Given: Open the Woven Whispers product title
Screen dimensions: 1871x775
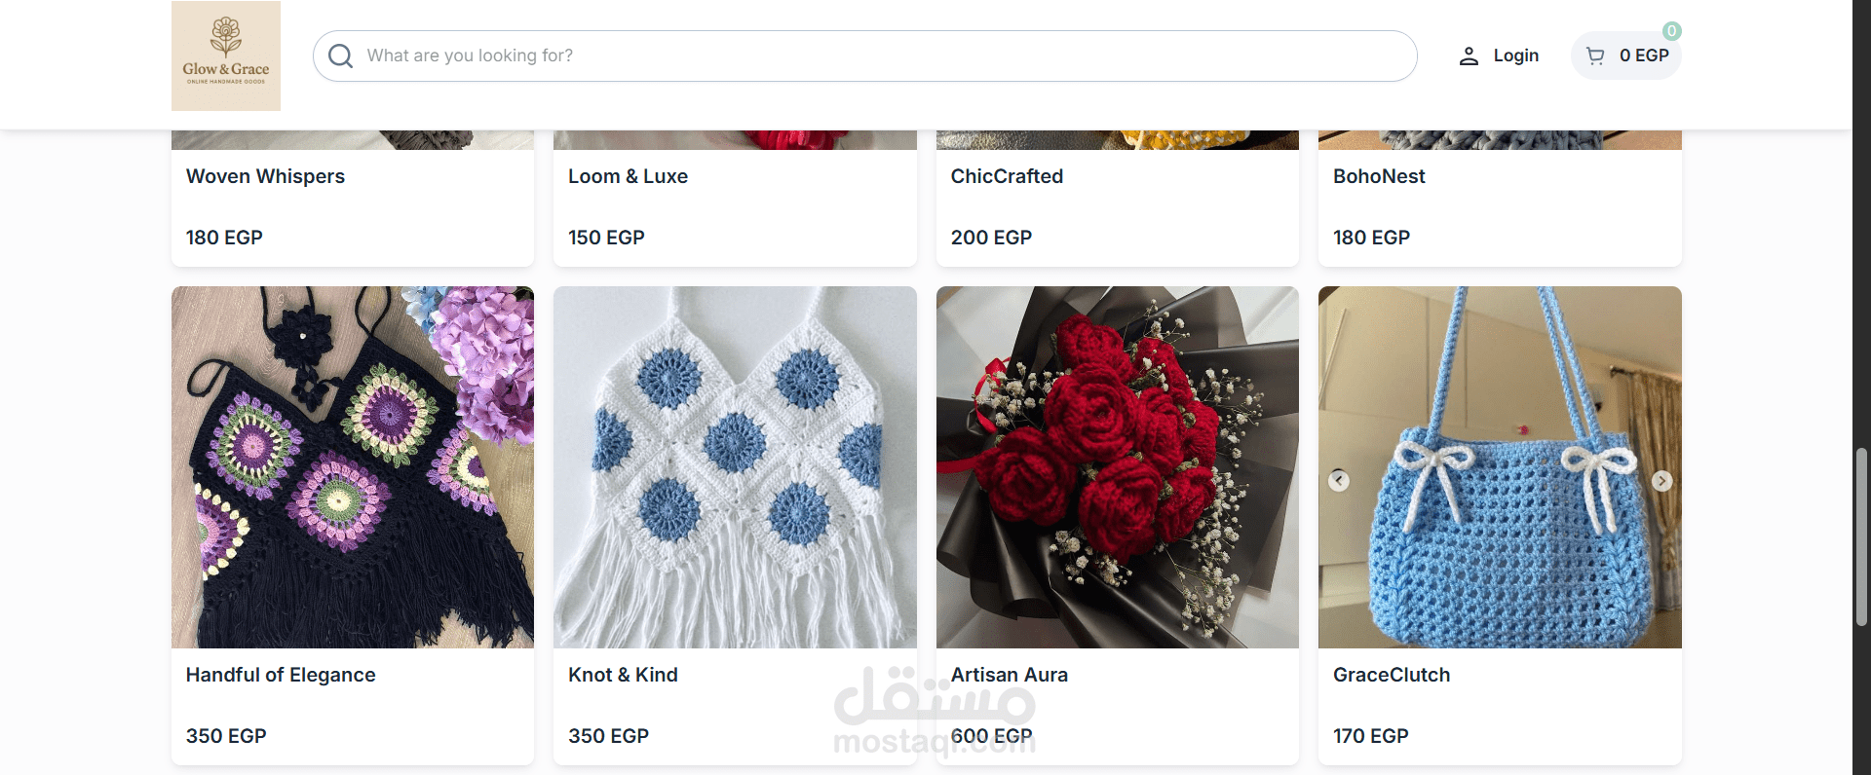Looking at the screenshot, I should click(265, 176).
